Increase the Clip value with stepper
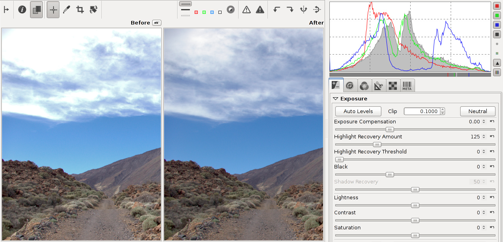 pos(442,110)
